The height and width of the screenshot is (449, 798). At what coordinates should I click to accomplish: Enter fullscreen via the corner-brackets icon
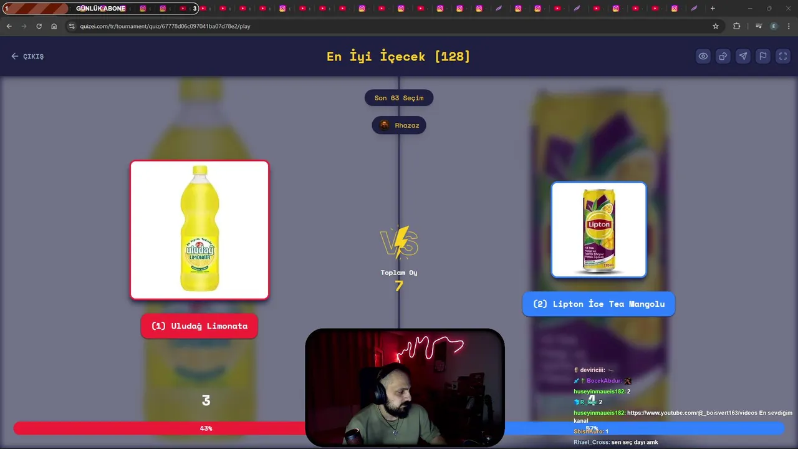[x=782, y=56]
